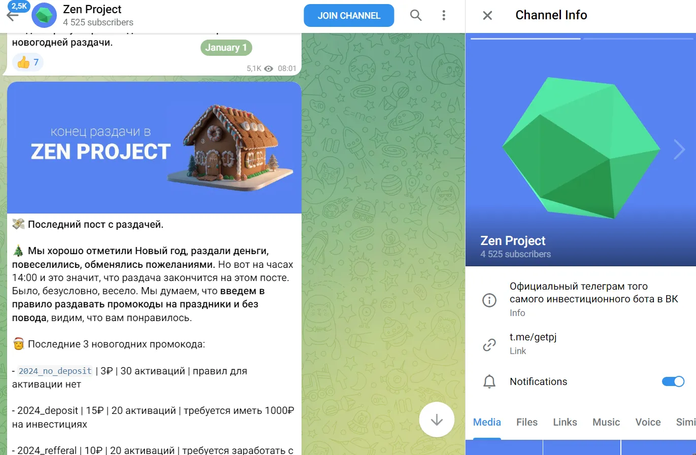Click the first photo progress bar segment
The width and height of the screenshot is (696, 455).
525,38
